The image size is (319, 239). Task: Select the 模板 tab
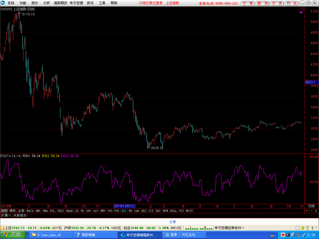(13, 211)
